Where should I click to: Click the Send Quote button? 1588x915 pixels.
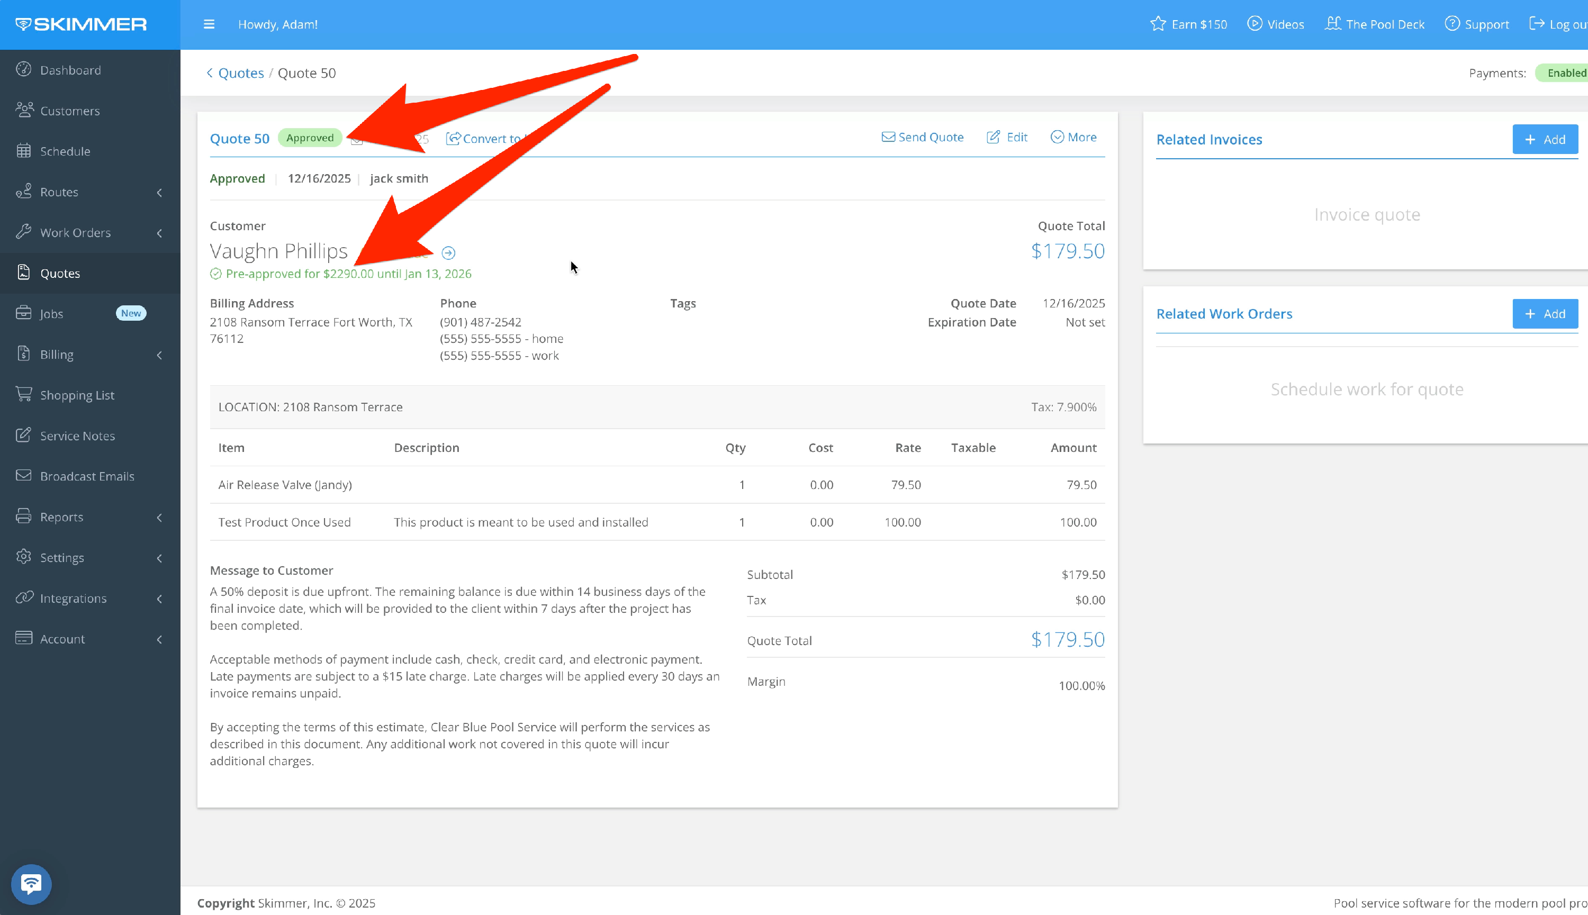click(923, 137)
